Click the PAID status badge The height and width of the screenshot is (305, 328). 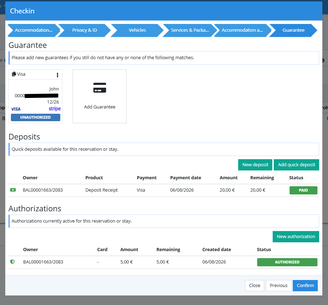tap(303, 190)
